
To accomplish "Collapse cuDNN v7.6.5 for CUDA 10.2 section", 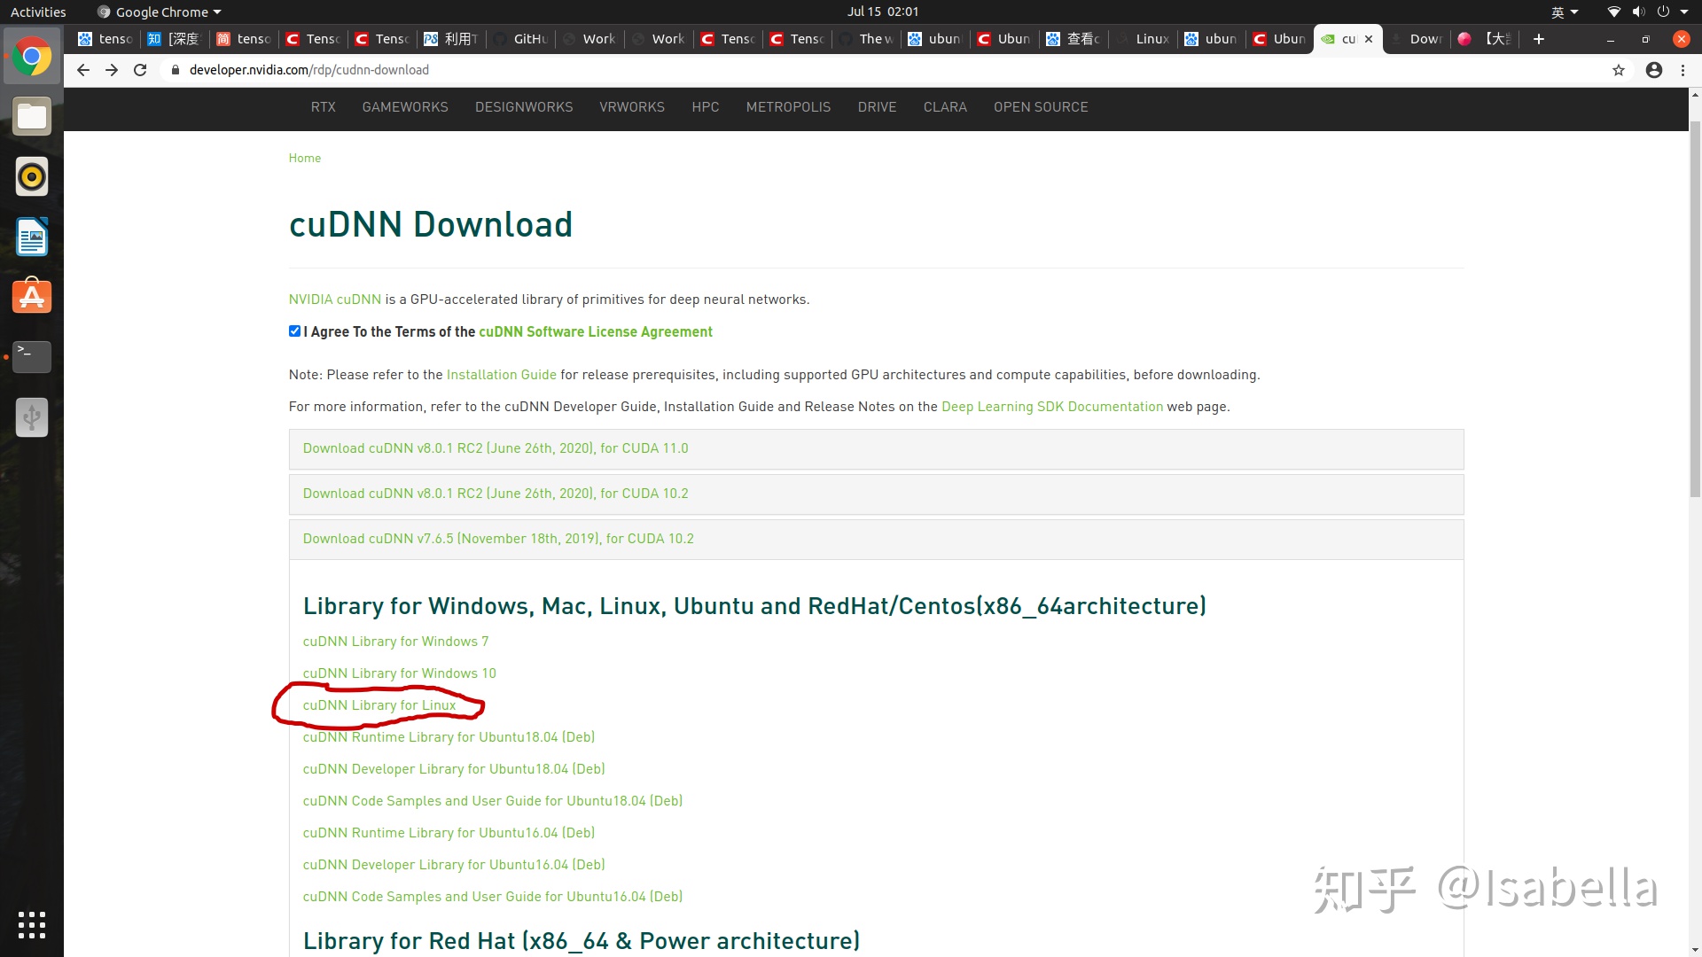I will tap(498, 539).
